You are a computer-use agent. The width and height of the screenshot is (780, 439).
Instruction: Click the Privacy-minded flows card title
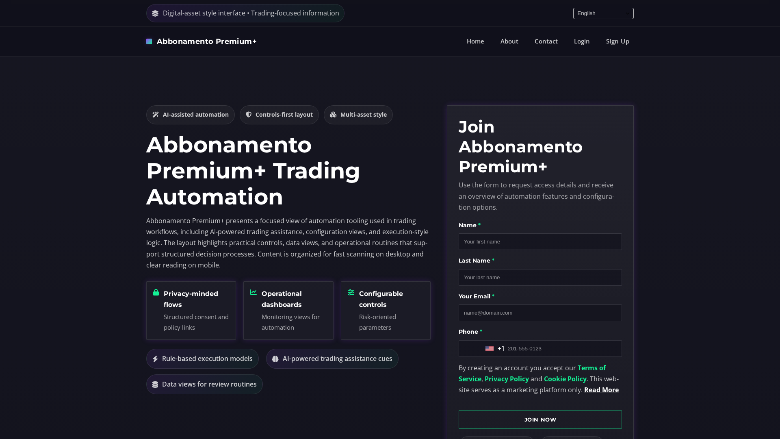click(191, 299)
